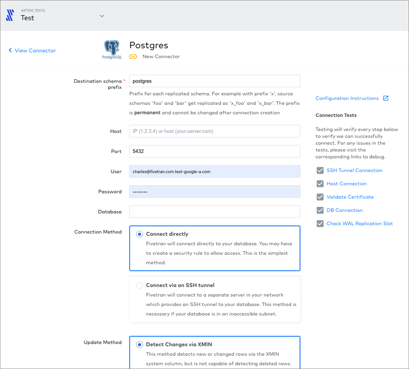Open the Validate Certificate link
This screenshot has height=369, width=409.
(350, 197)
